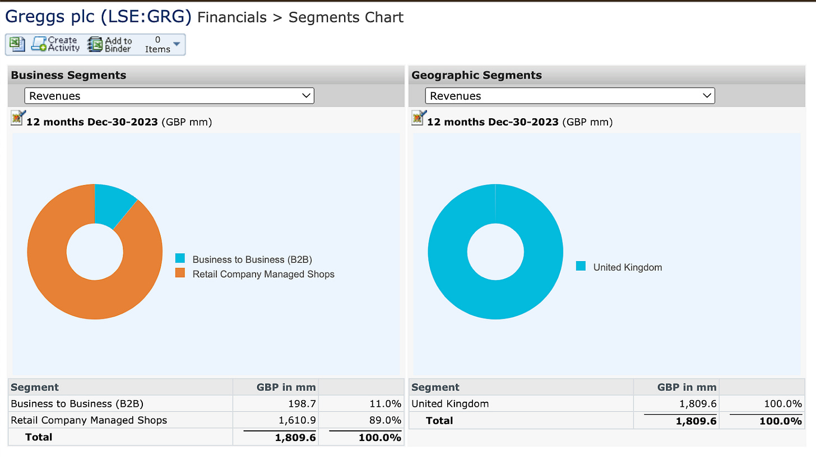Click the Create Activity button

pos(56,44)
